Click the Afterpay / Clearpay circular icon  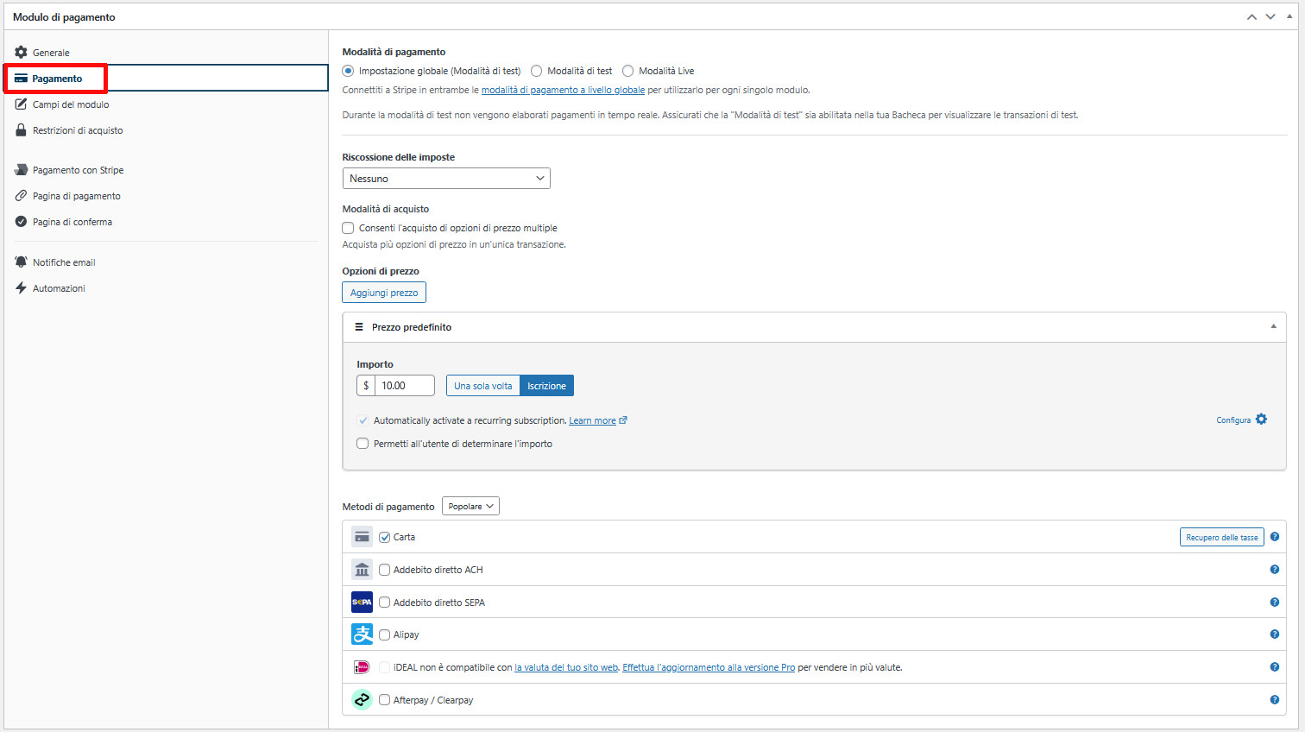pos(362,699)
